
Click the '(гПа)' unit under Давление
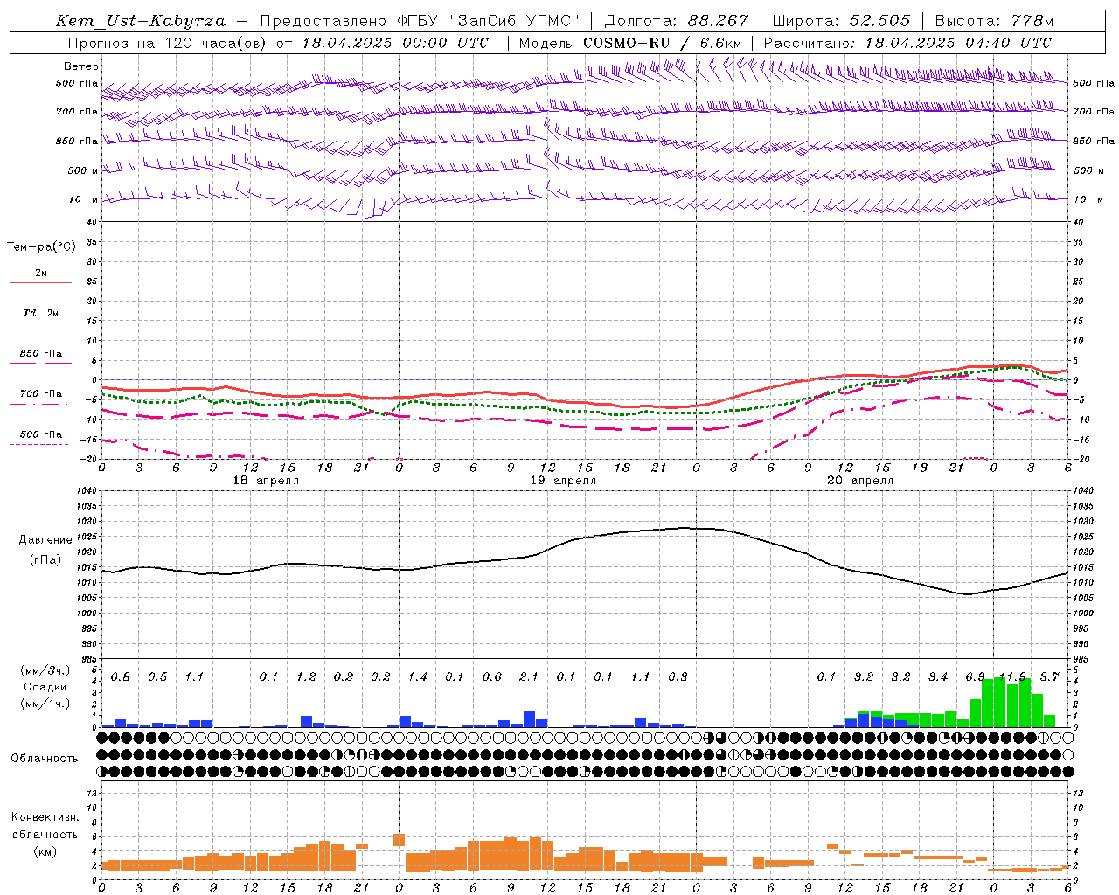[45, 560]
